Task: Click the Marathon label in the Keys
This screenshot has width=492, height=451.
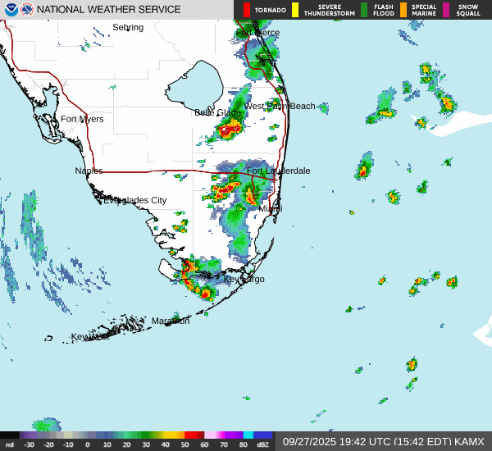Action: pos(171,321)
